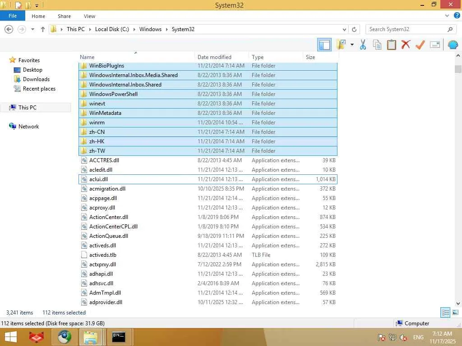Image resolution: width=462 pixels, height=346 pixels.
Task: Go back with the left arrow
Action: [9, 29]
